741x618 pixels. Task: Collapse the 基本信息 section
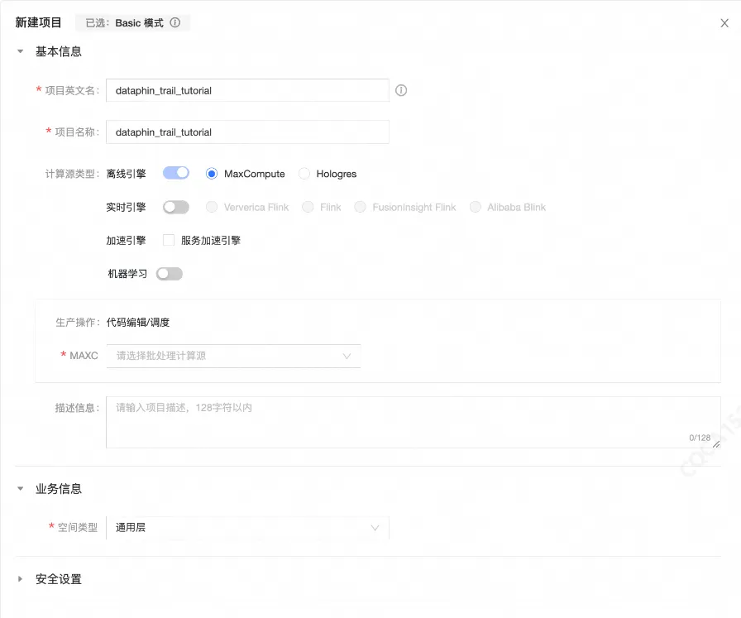21,51
